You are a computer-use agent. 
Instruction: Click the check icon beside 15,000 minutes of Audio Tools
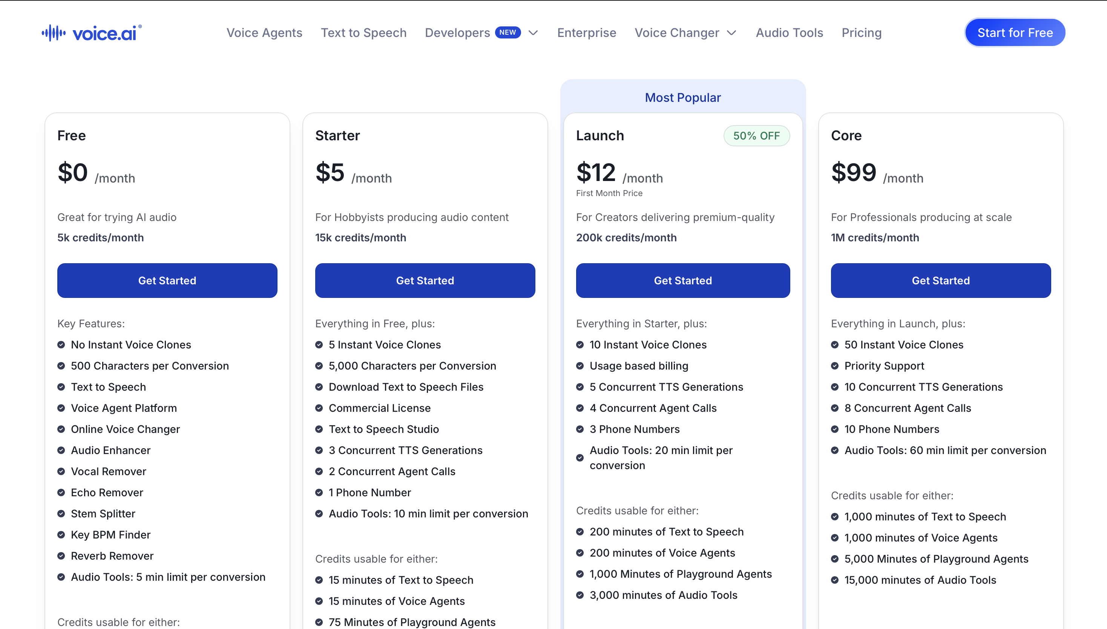[834, 580]
